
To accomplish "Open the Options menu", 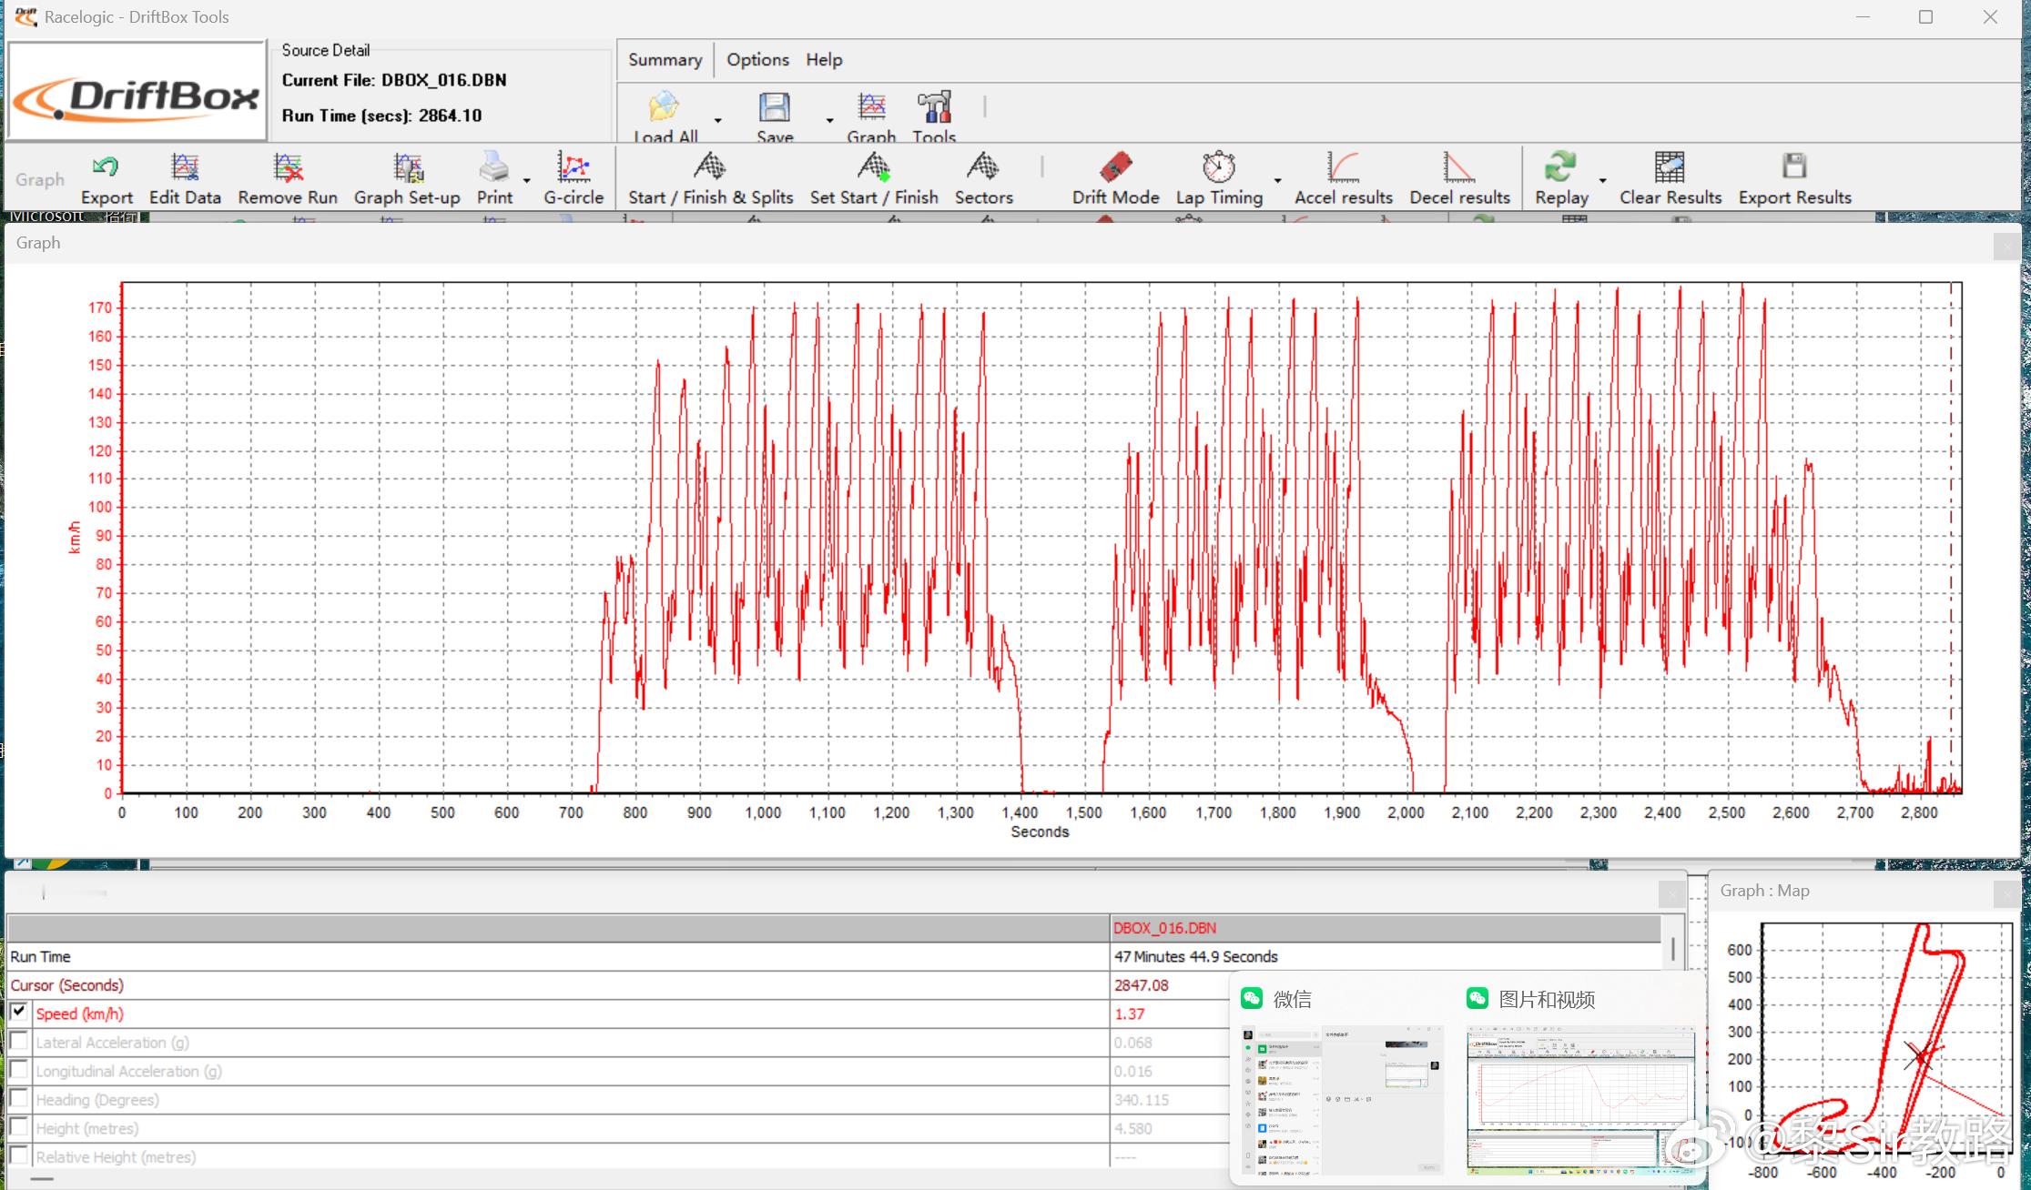I will click(757, 60).
